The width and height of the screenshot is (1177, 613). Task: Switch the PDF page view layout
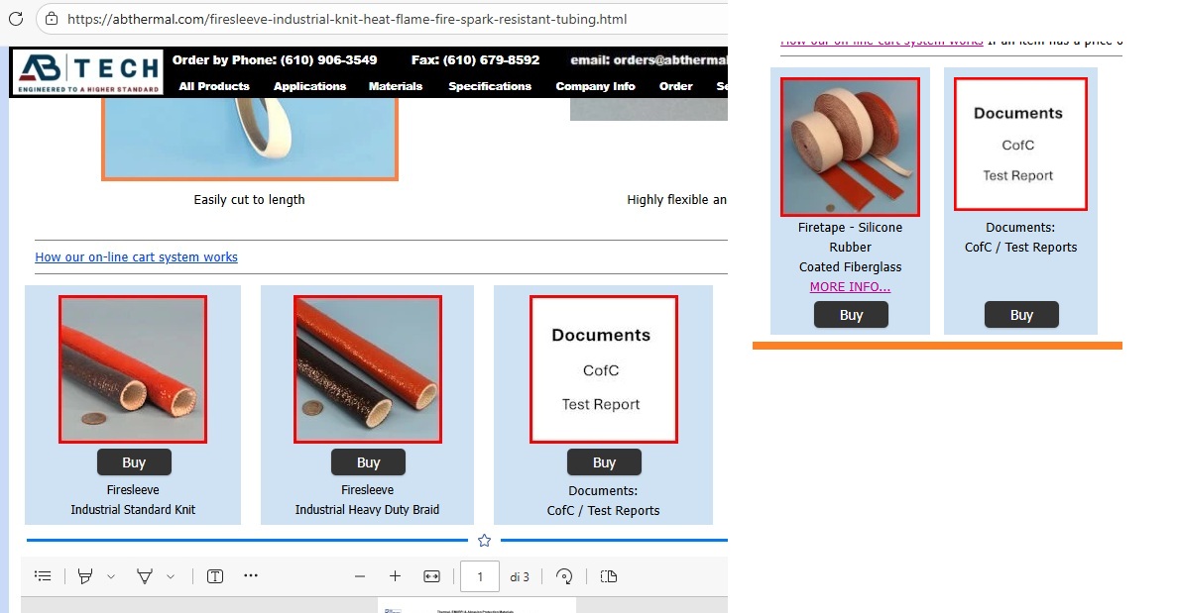pyautogui.click(x=609, y=576)
